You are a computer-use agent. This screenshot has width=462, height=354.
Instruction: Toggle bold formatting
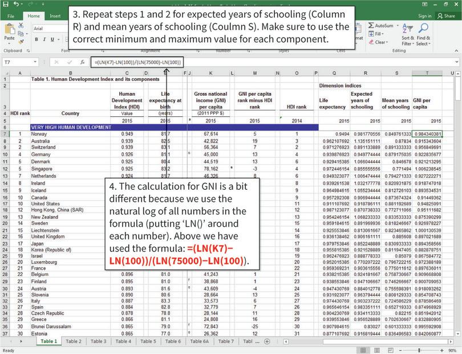(37, 39)
